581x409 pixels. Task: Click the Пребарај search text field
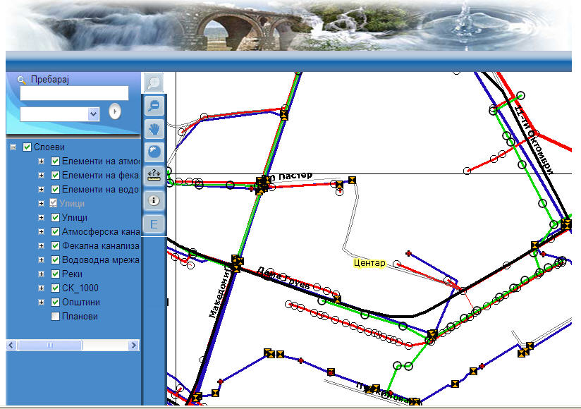point(74,93)
